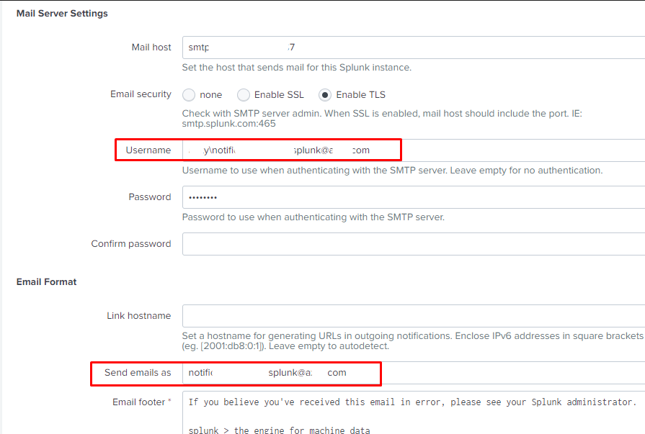The height and width of the screenshot is (434, 645).
Task: Select the 'none' email security option
Action: [189, 95]
